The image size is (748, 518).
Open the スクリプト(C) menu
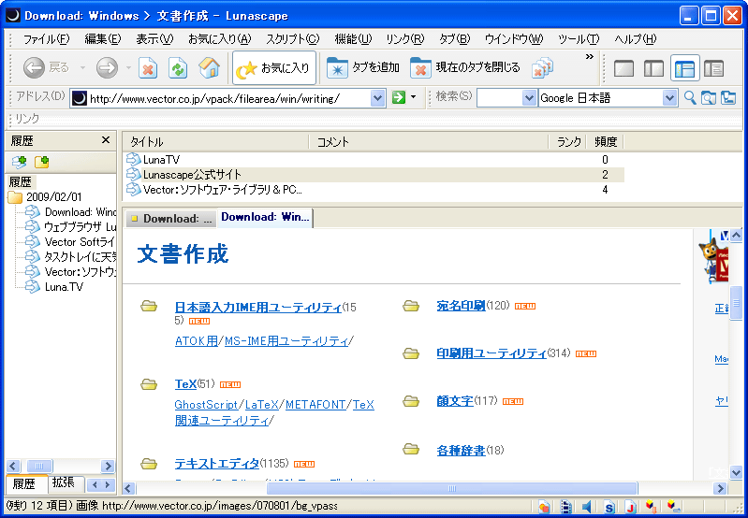coord(292,39)
